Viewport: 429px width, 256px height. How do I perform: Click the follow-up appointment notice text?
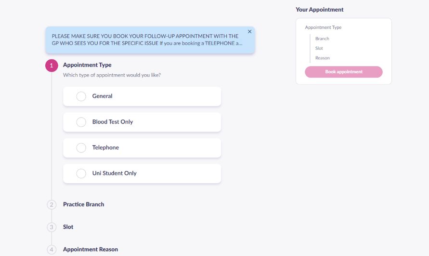[x=147, y=40]
